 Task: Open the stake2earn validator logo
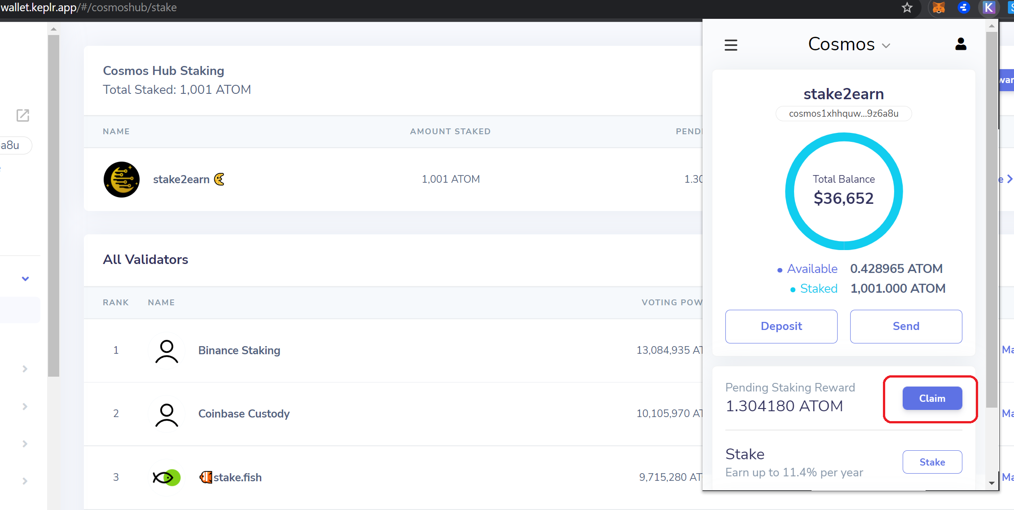(122, 180)
